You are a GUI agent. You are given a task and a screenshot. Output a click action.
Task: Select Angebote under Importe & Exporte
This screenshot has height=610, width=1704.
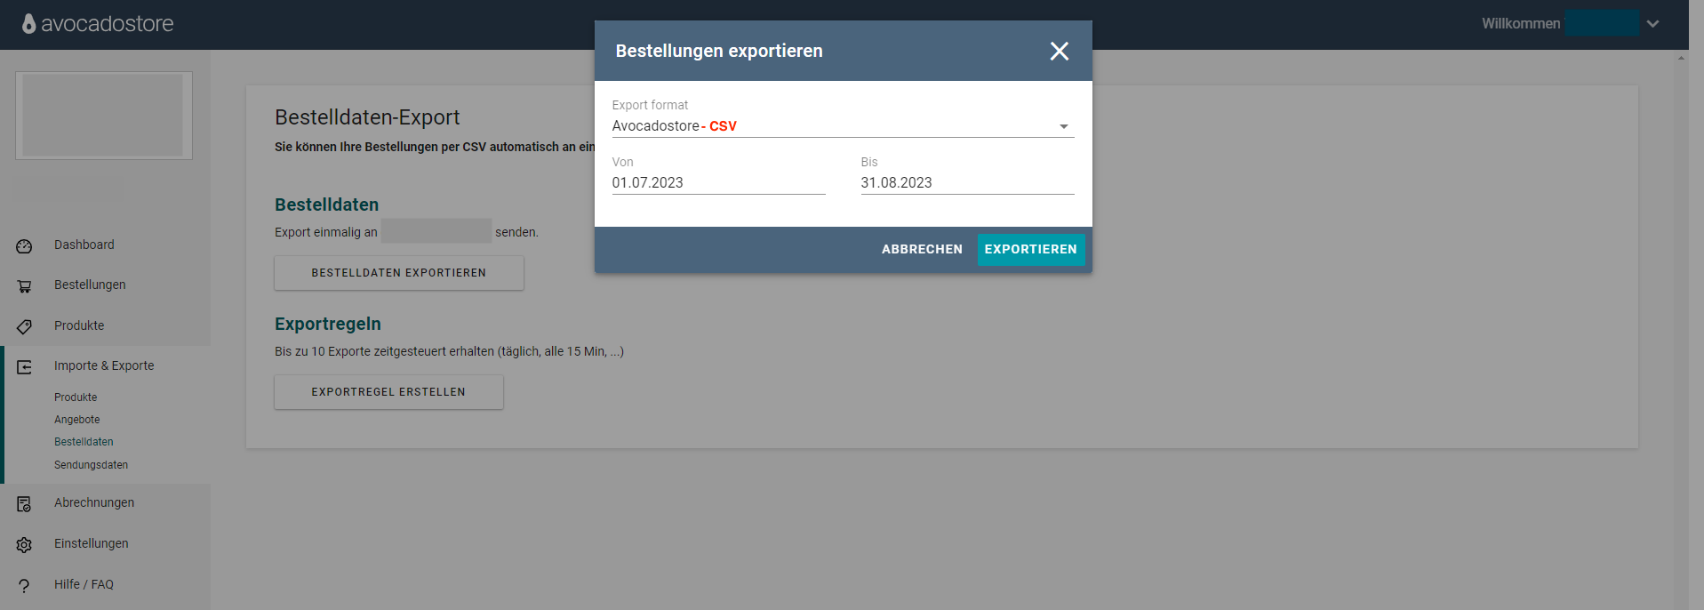pos(76,420)
